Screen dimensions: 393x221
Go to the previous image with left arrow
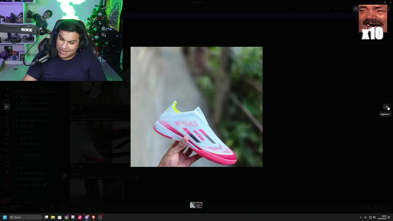click(7, 107)
